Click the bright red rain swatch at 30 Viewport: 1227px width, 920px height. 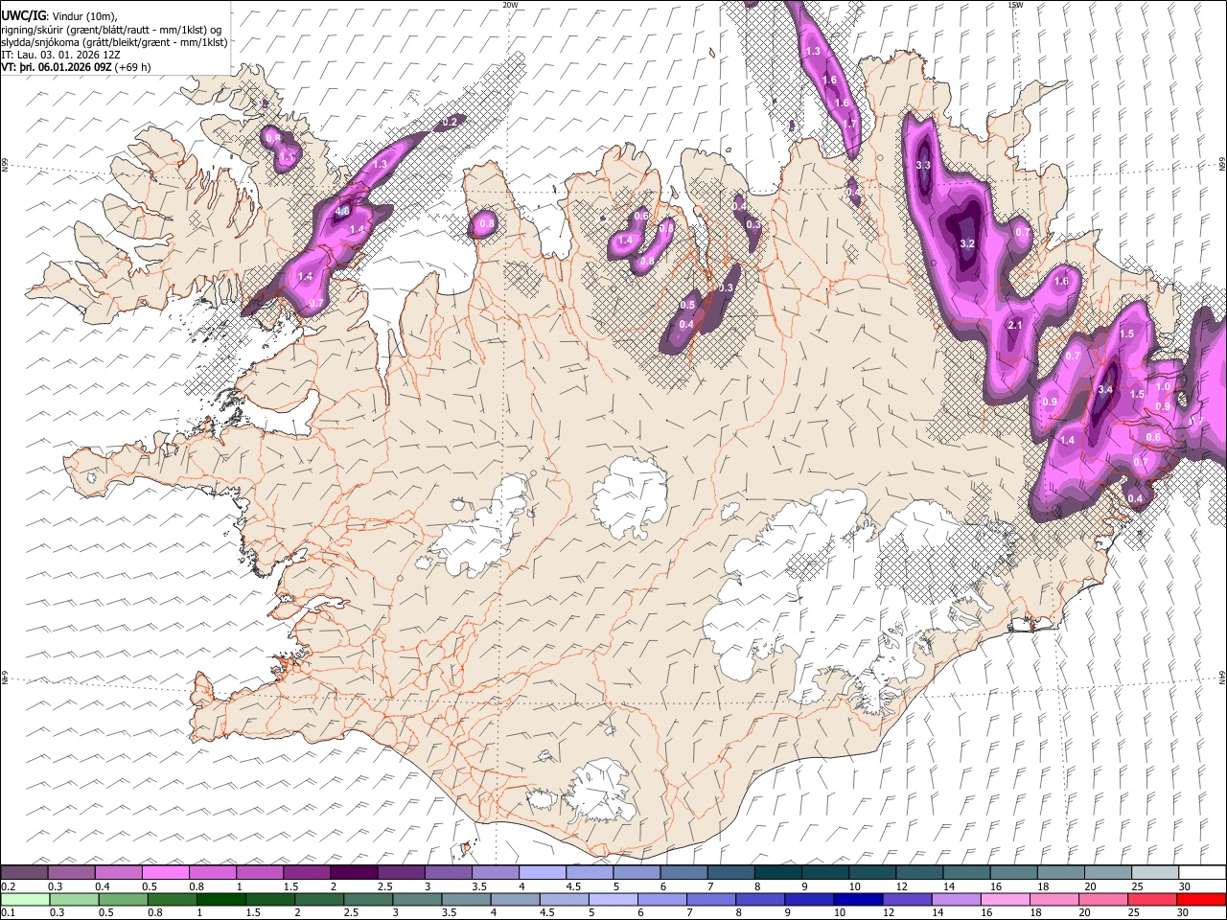pyautogui.click(x=1202, y=899)
